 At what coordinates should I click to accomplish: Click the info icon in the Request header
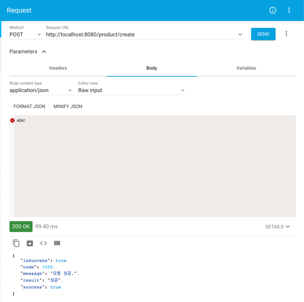pos(272,10)
